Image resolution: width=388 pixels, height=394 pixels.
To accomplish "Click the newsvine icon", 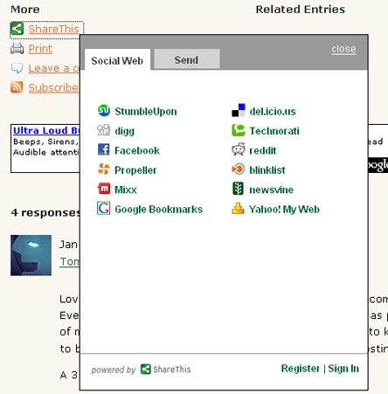I will (x=238, y=189).
